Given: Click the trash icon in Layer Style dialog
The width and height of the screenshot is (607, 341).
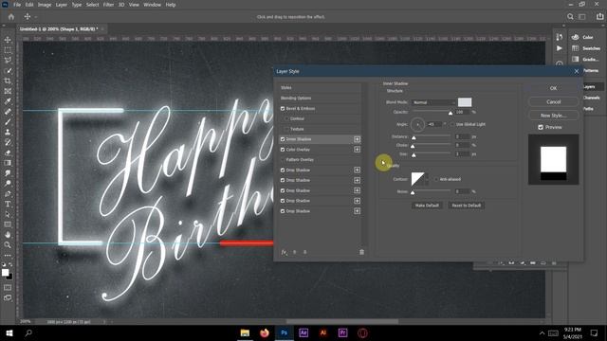Looking at the screenshot, I should pos(361,252).
